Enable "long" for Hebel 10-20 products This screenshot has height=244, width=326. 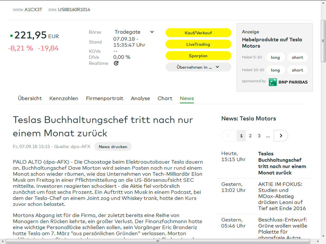(275, 70)
